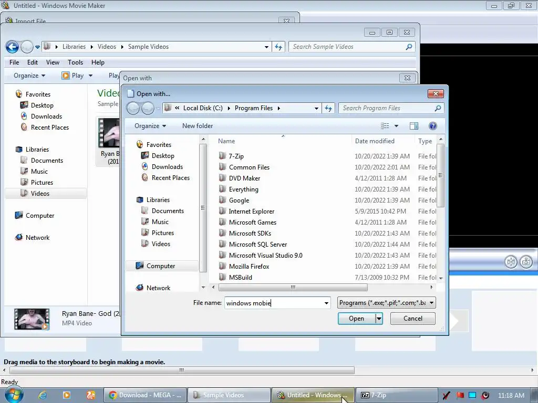Select the Microsoft SQL Server folder

[x=257, y=245]
